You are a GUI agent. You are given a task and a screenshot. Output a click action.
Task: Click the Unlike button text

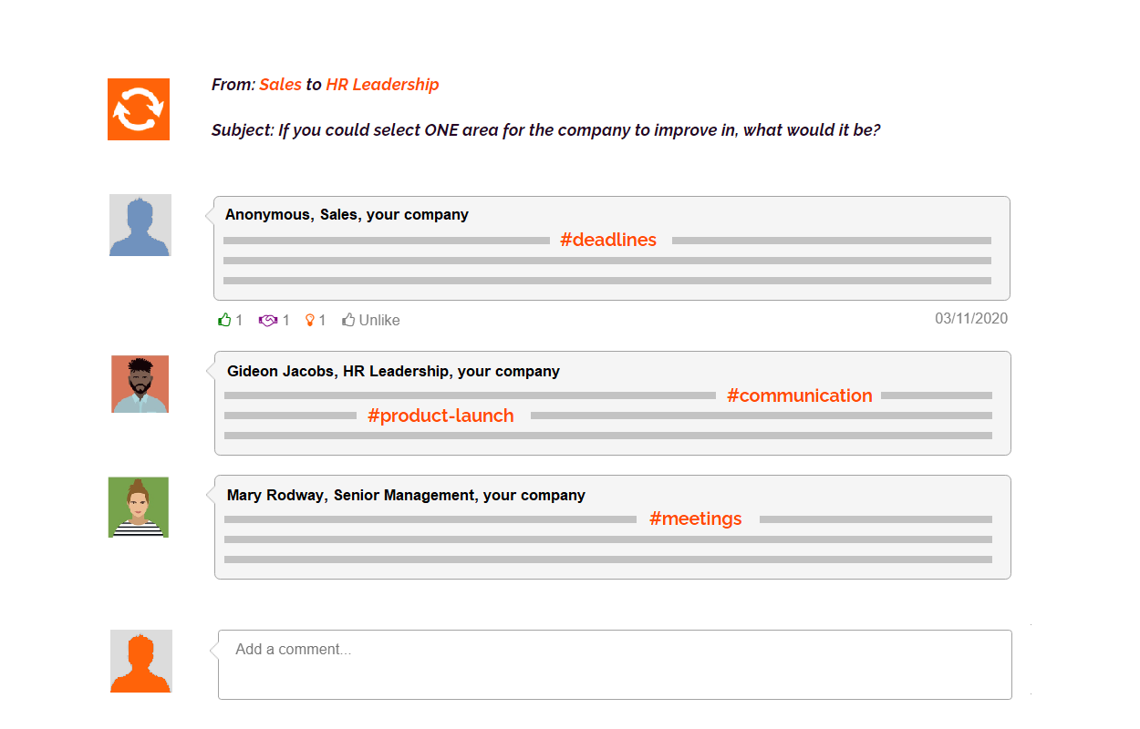click(379, 320)
